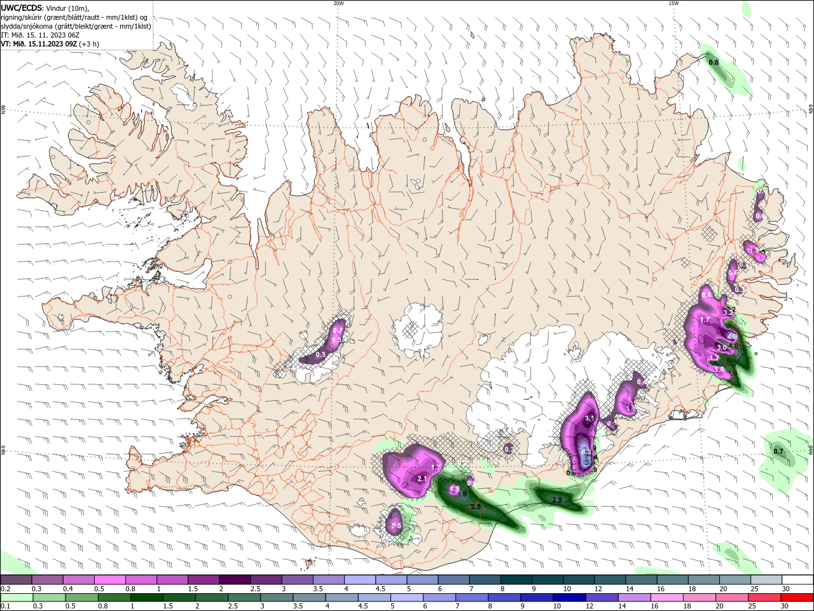The height and width of the screenshot is (611, 814).
Task: Select the violet swatch labeled 12 on lower scale
Action: [602, 598]
